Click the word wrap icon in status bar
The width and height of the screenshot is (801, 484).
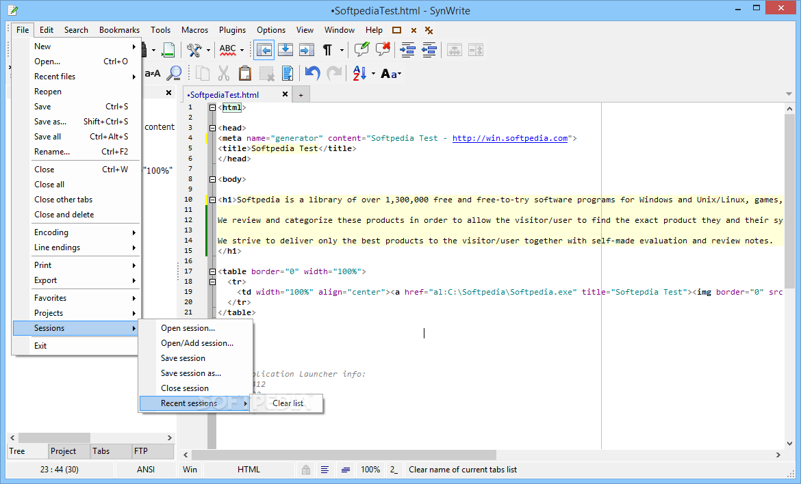(x=325, y=470)
